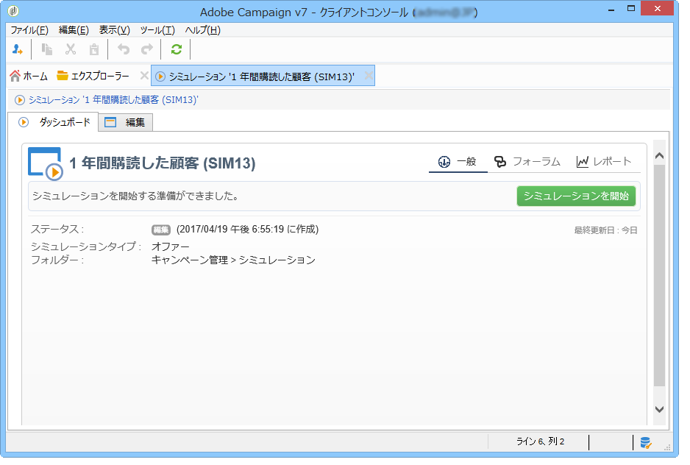This screenshot has width=690, height=465.
Task: Select the ダッシュボード tab
Action: pyautogui.click(x=54, y=122)
